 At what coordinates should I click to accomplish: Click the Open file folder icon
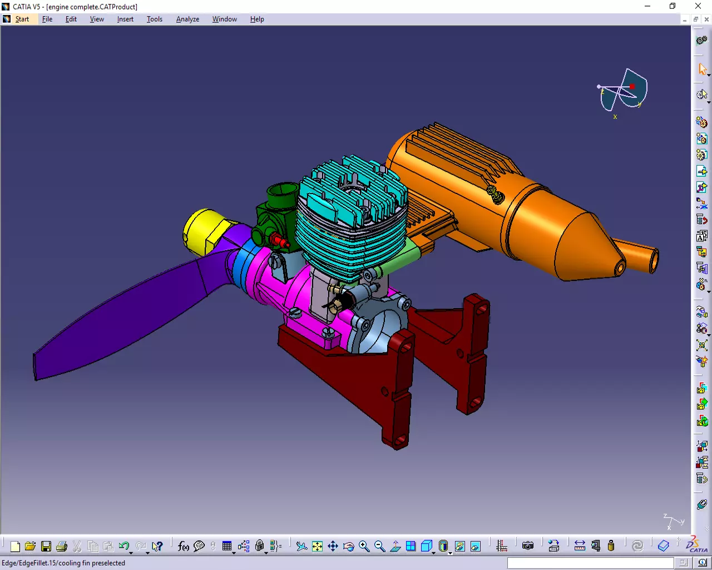(31, 547)
